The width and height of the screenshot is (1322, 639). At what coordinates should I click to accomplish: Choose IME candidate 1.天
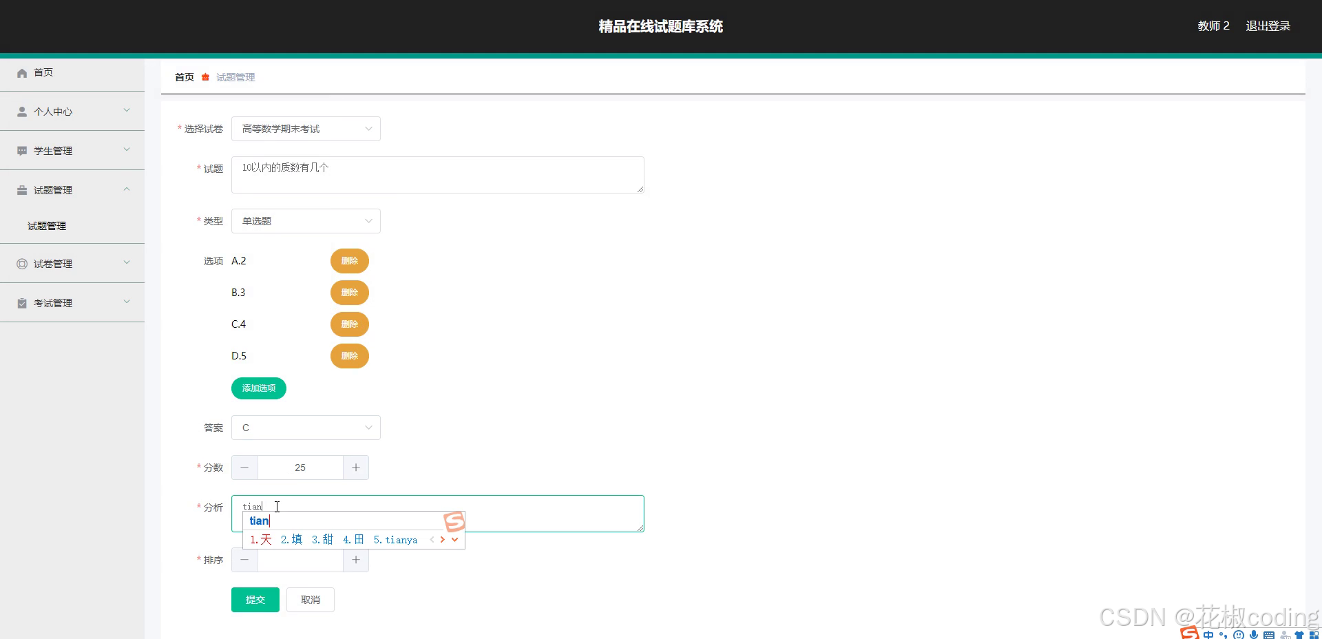click(x=261, y=540)
